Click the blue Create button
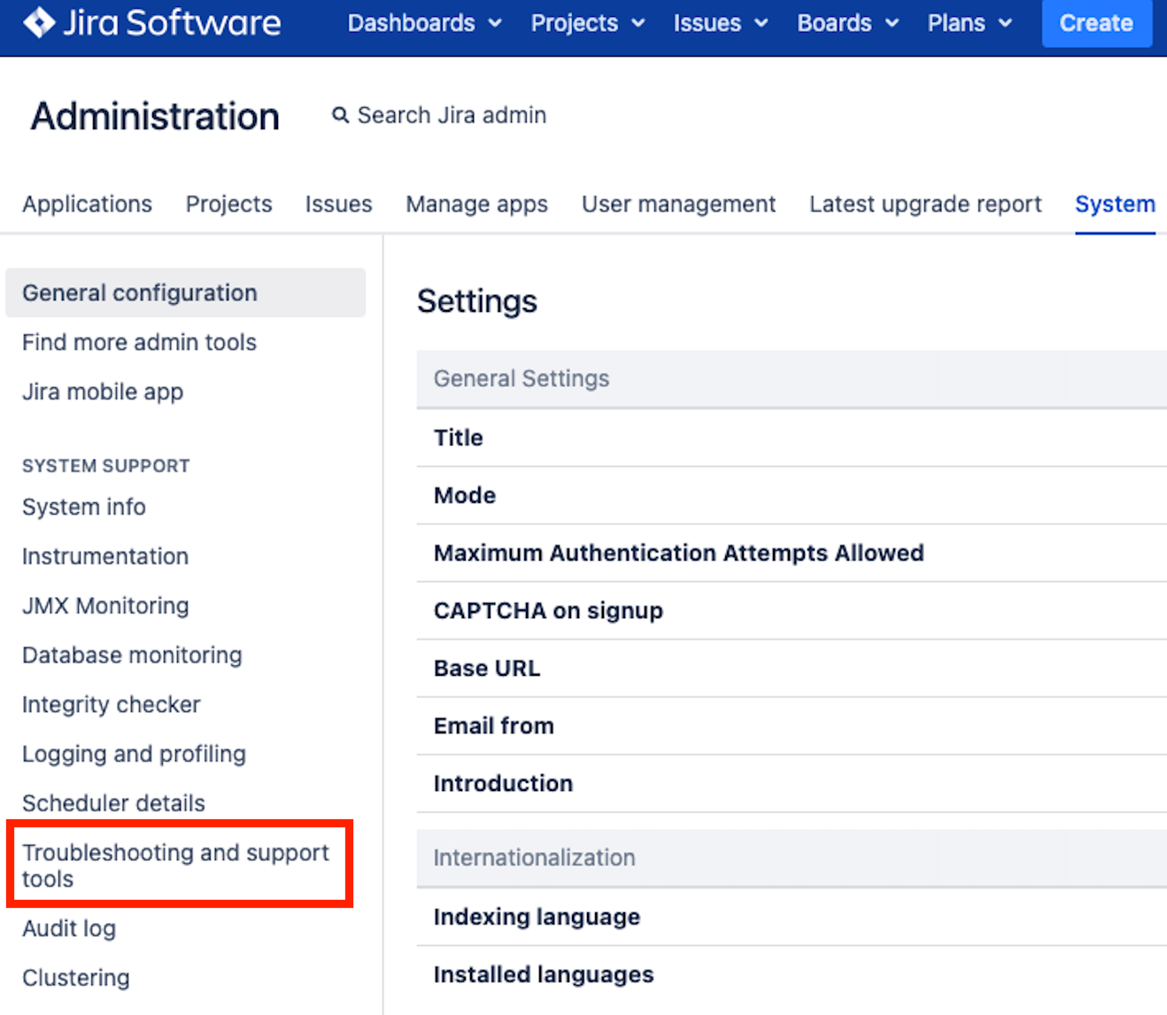The image size is (1167, 1015). coord(1096,23)
